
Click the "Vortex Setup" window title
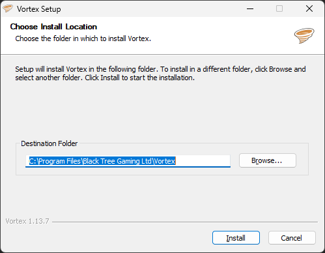click(39, 9)
